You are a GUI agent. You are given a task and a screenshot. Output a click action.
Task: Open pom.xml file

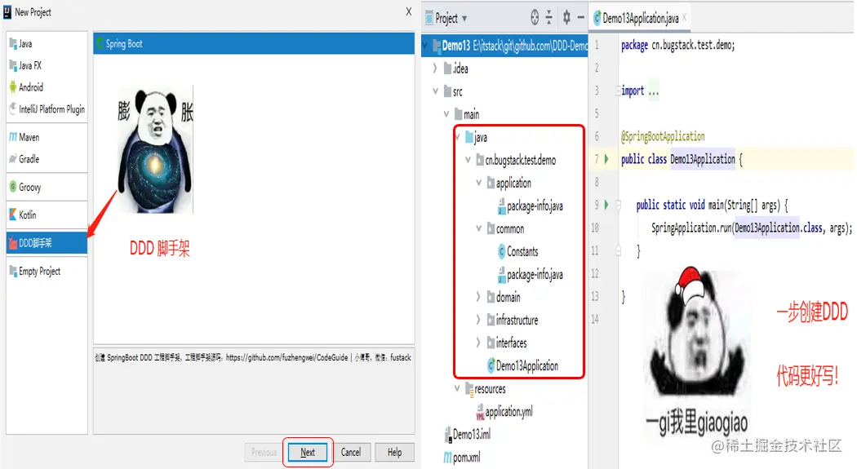[462, 458]
